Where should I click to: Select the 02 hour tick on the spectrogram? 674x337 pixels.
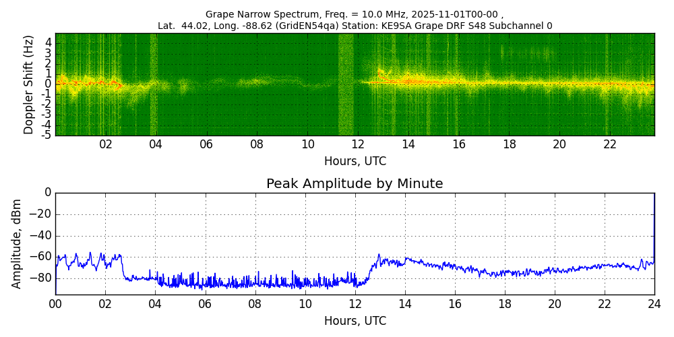point(106,144)
